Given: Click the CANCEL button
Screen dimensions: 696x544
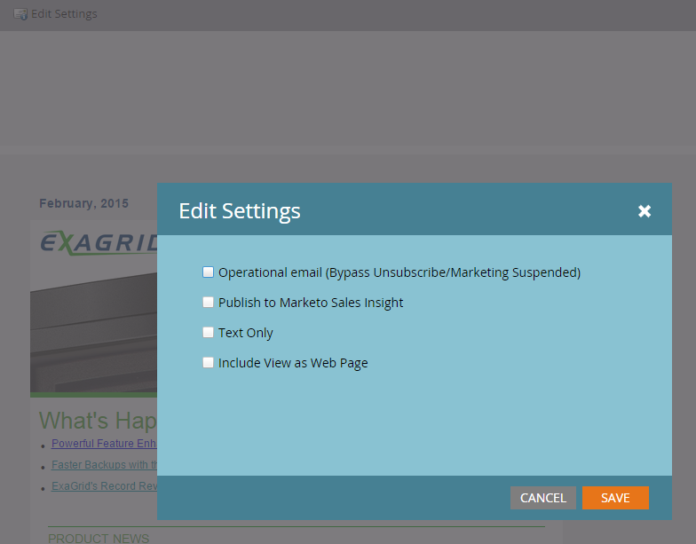Looking at the screenshot, I should click(x=543, y=498).
